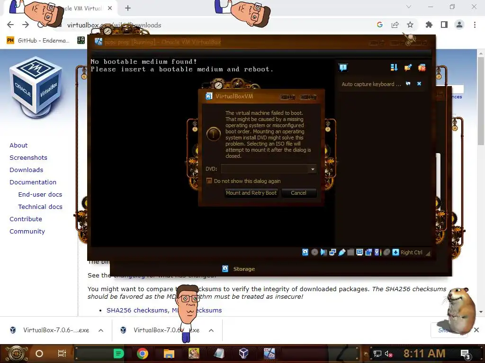Open Task View on taskbar
This screenshot has width=485, height=363.
click(x=62, y=354)
